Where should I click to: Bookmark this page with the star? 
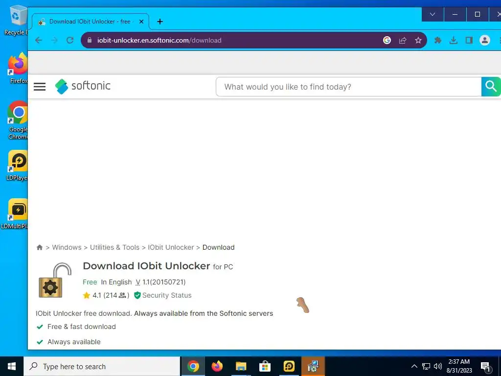[418, 40]
